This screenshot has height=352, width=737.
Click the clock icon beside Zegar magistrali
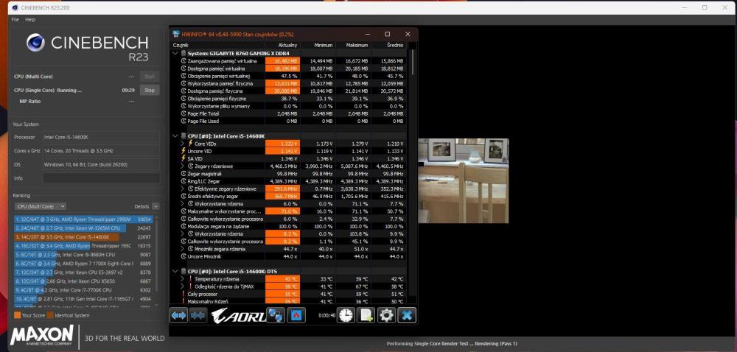184,174
